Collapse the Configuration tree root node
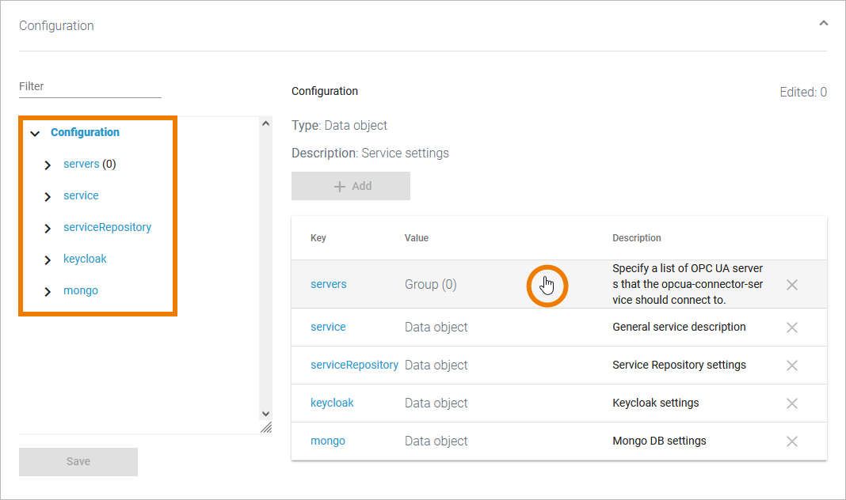The image size is (846, 500). pyautogui.click(x=35, y=134)
